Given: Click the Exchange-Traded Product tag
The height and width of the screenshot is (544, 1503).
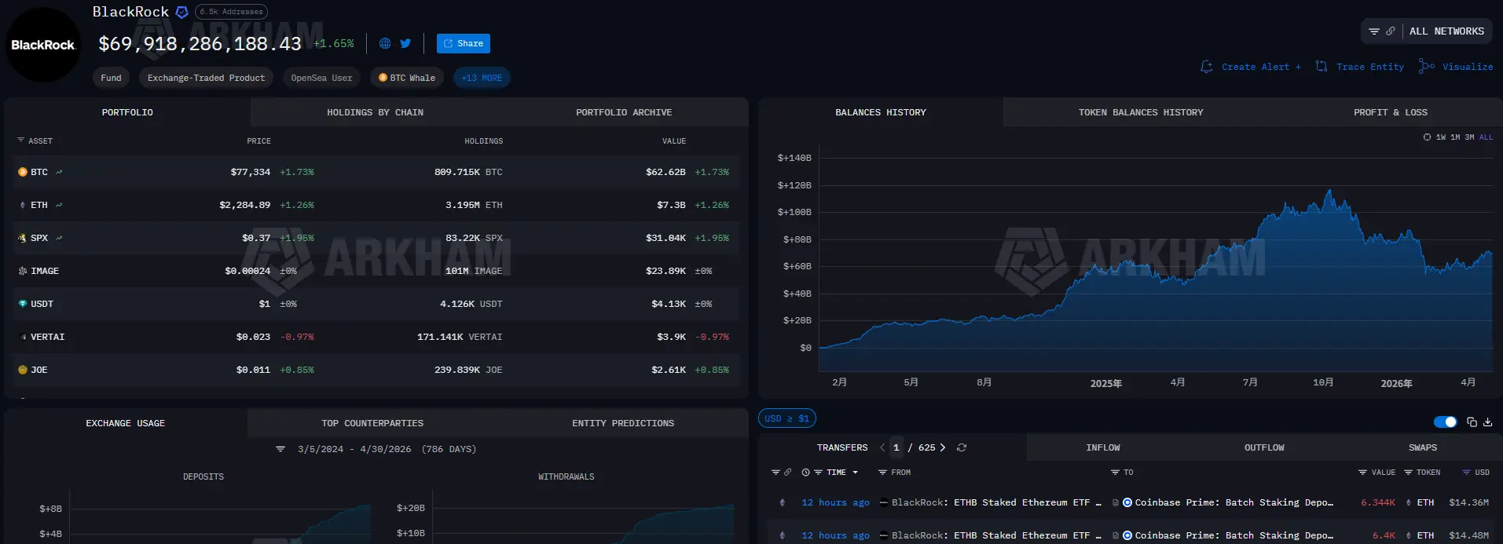Looking at the screenshot, I should (x=206, y=78).
